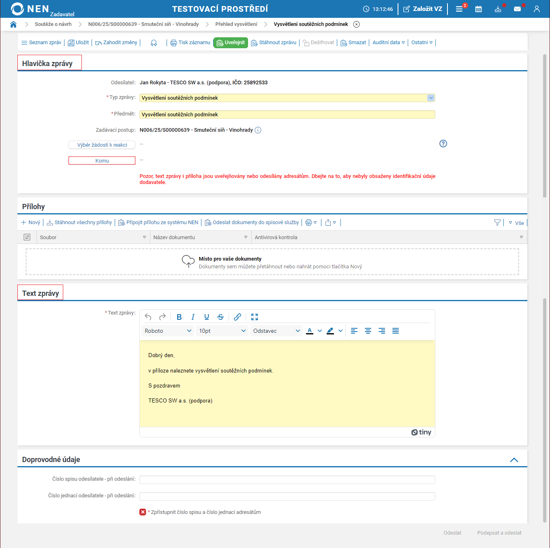The height and width of the screenshot is (548, 550).
Task: Focus Číslo spisu odesílatele input field
Action: [x=287, y=479]
